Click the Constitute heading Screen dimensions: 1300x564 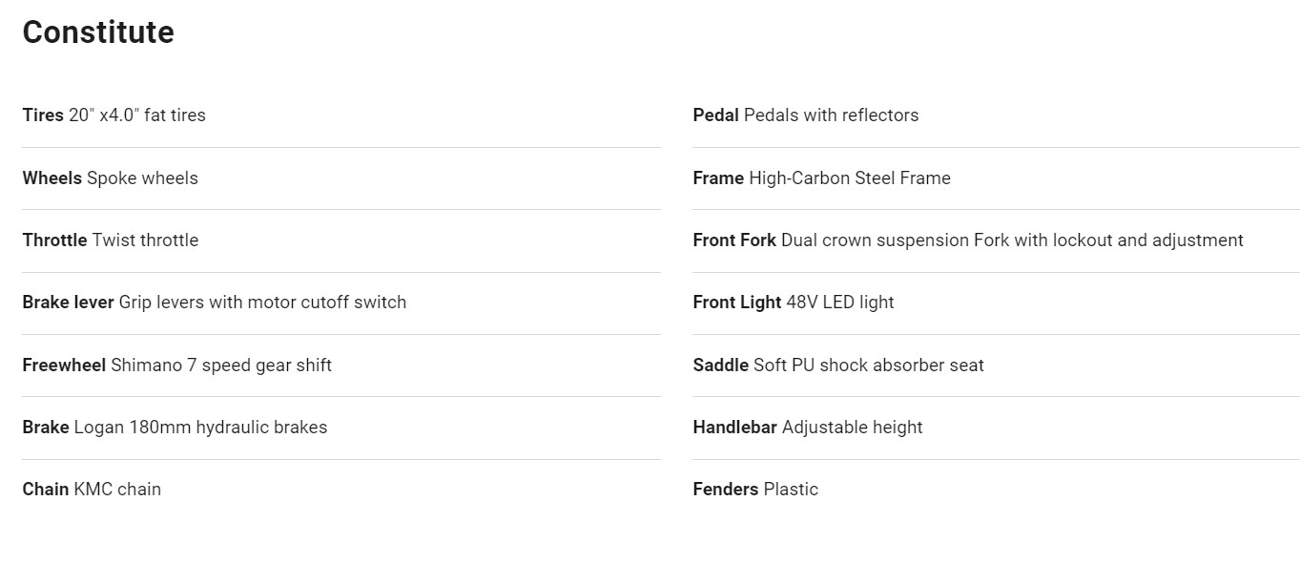point(98,32)
